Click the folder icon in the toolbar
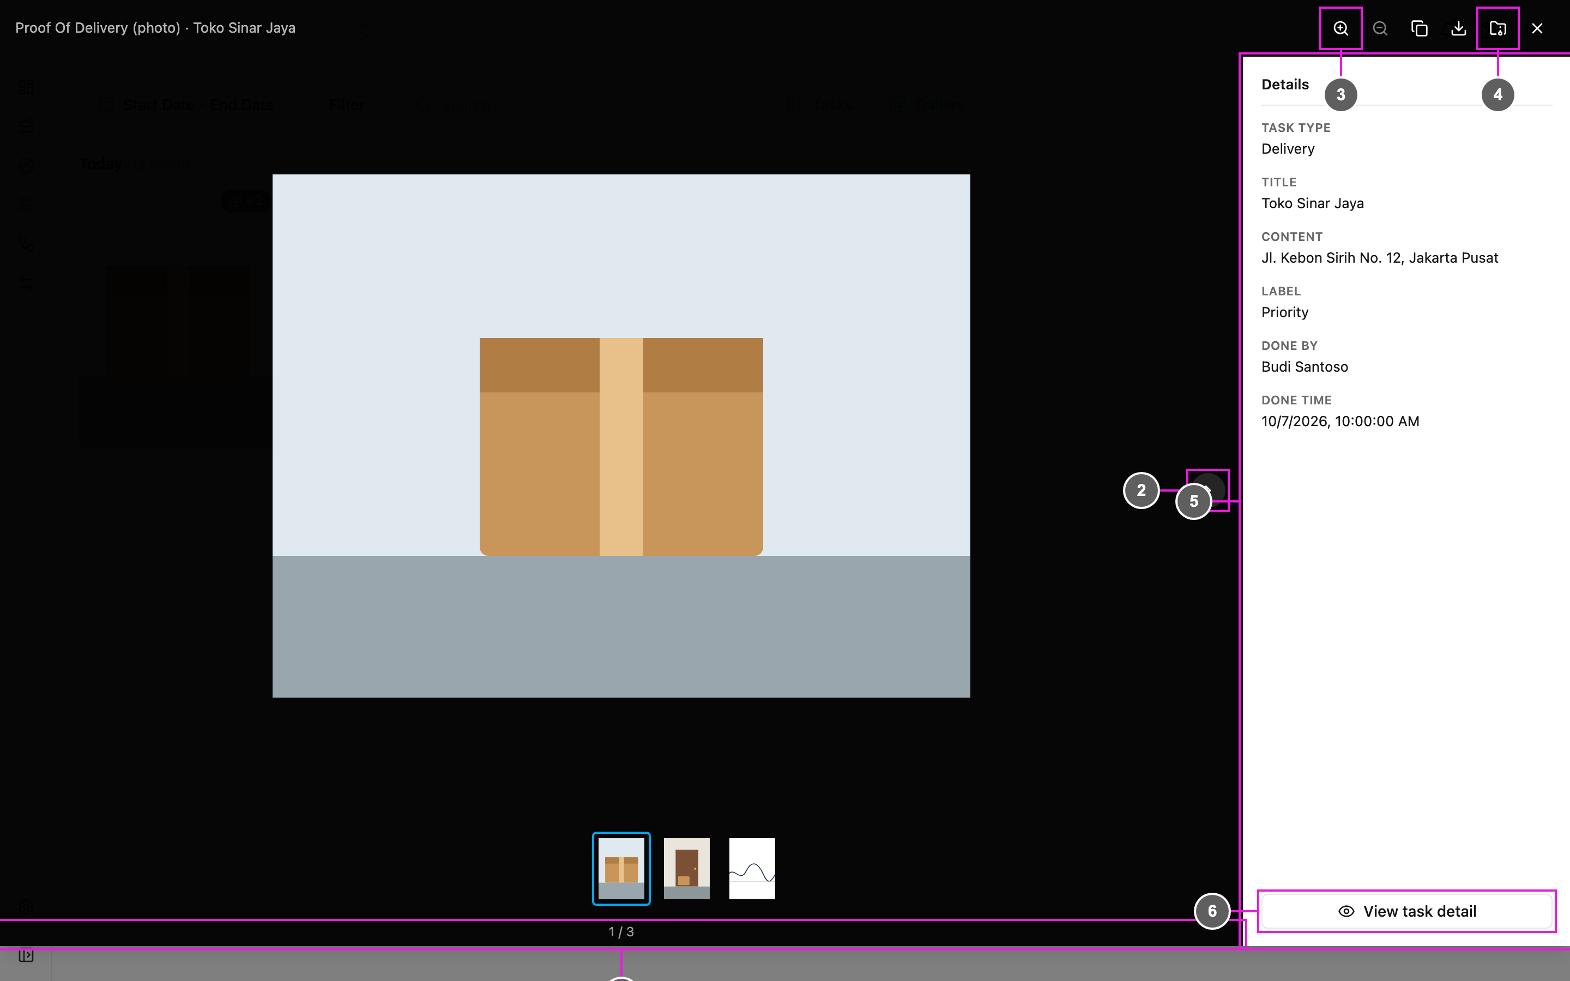Screen dimensions: 1570x981 [1497, 28]
